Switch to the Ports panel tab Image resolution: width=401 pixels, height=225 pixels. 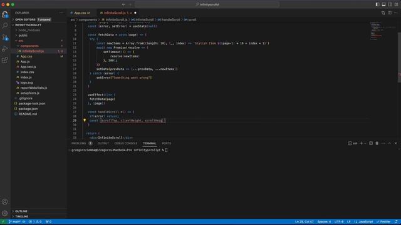click(167, 143)
